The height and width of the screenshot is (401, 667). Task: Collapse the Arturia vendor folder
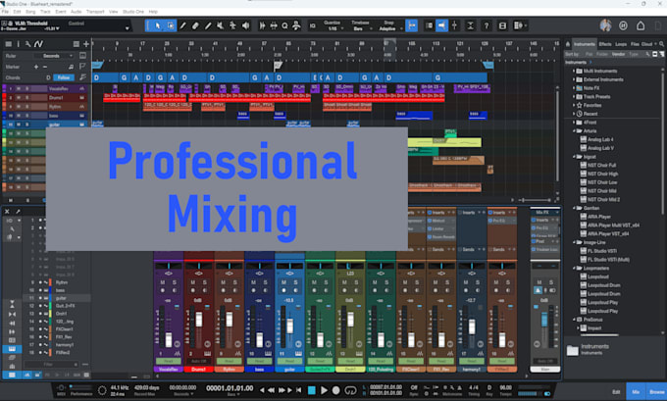[x=574, y=131]
